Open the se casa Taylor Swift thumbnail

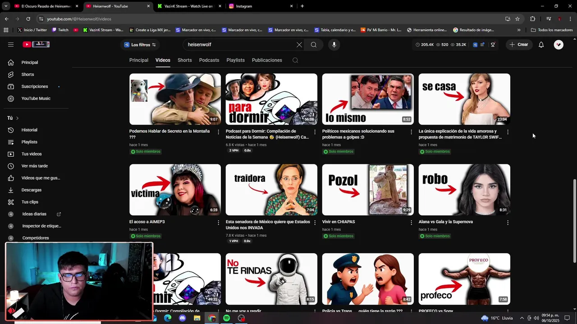pyautogui.click(x=464, y=99)
